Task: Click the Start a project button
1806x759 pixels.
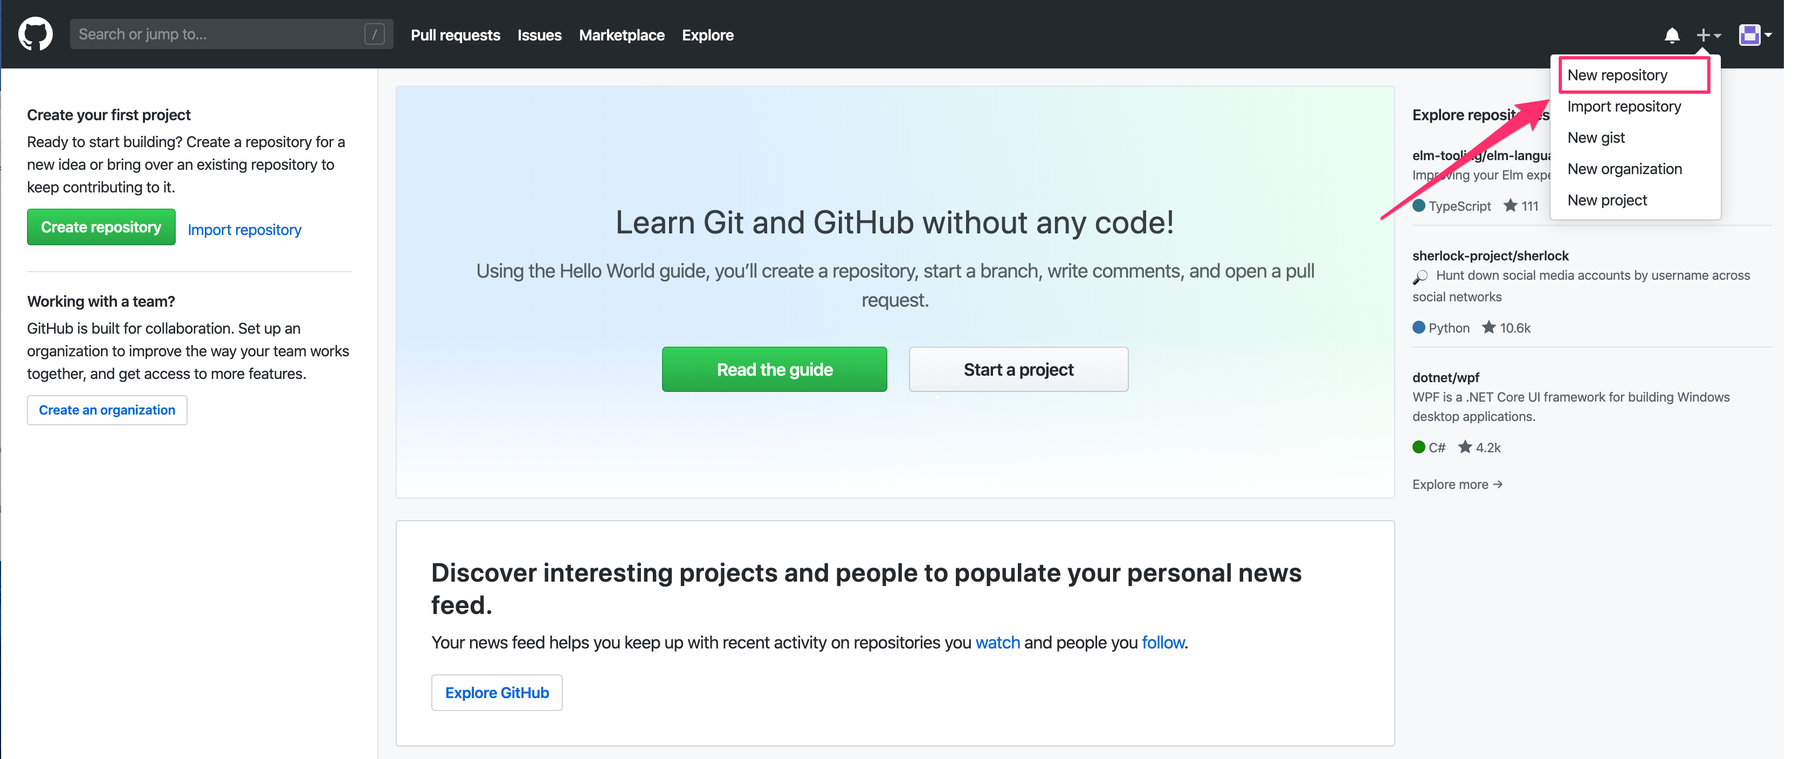Action: click(x=1018, y=369)
